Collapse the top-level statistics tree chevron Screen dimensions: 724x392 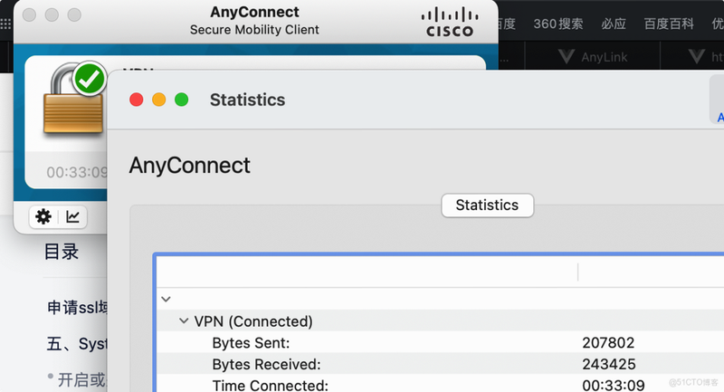167,299
